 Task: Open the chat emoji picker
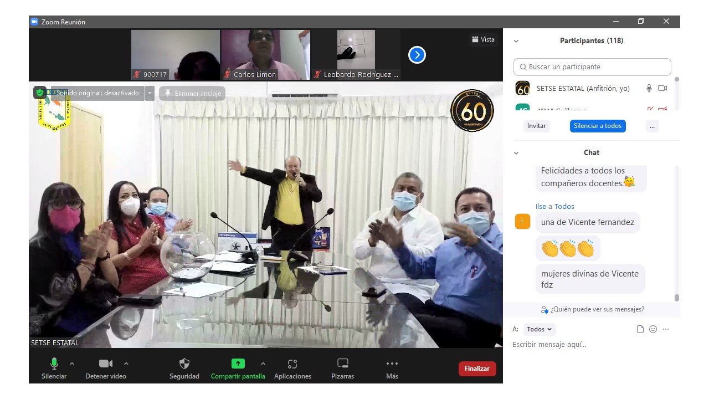pyautogui.click(x=653, y=329)
